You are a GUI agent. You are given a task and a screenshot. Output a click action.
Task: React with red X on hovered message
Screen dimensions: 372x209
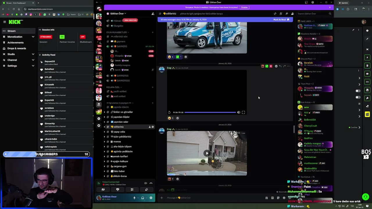click(x=271, y=66)
